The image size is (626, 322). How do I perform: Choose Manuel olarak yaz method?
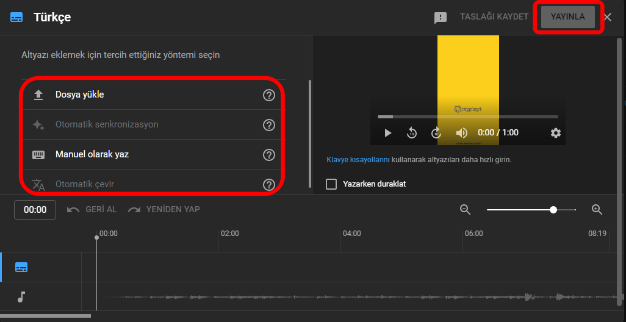point(92,154)
